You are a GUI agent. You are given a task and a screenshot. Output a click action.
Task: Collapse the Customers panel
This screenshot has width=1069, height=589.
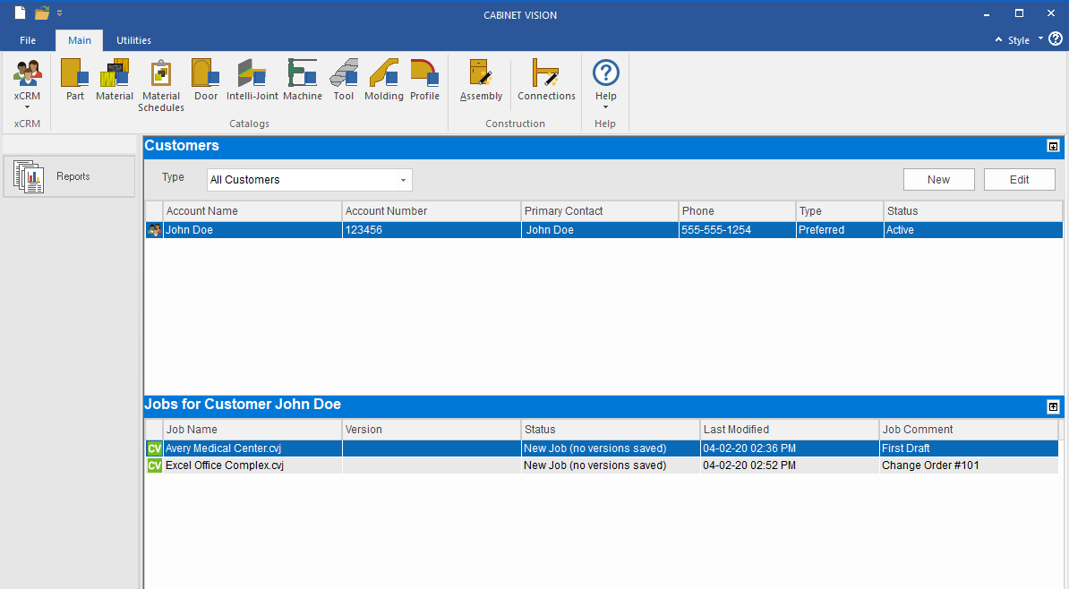pos(1053,147)
